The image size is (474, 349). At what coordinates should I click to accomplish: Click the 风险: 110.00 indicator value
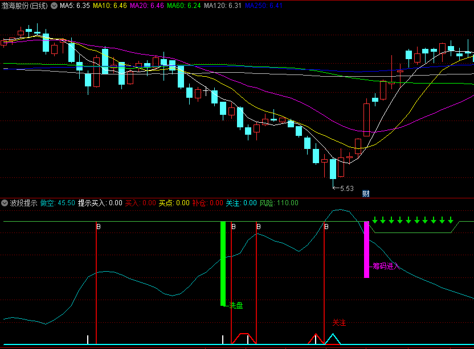(x=279, y=203)
